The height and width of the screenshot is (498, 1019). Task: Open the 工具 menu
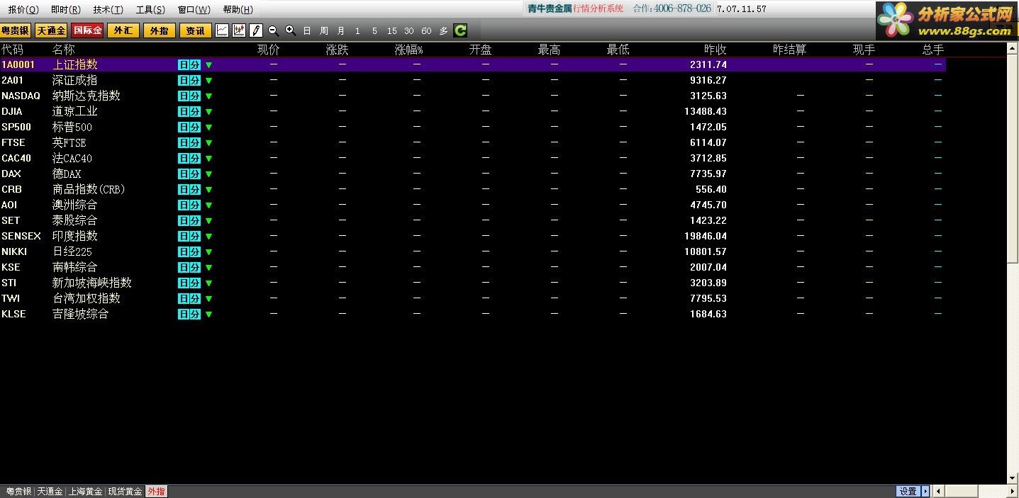click(x=150, y=9)
